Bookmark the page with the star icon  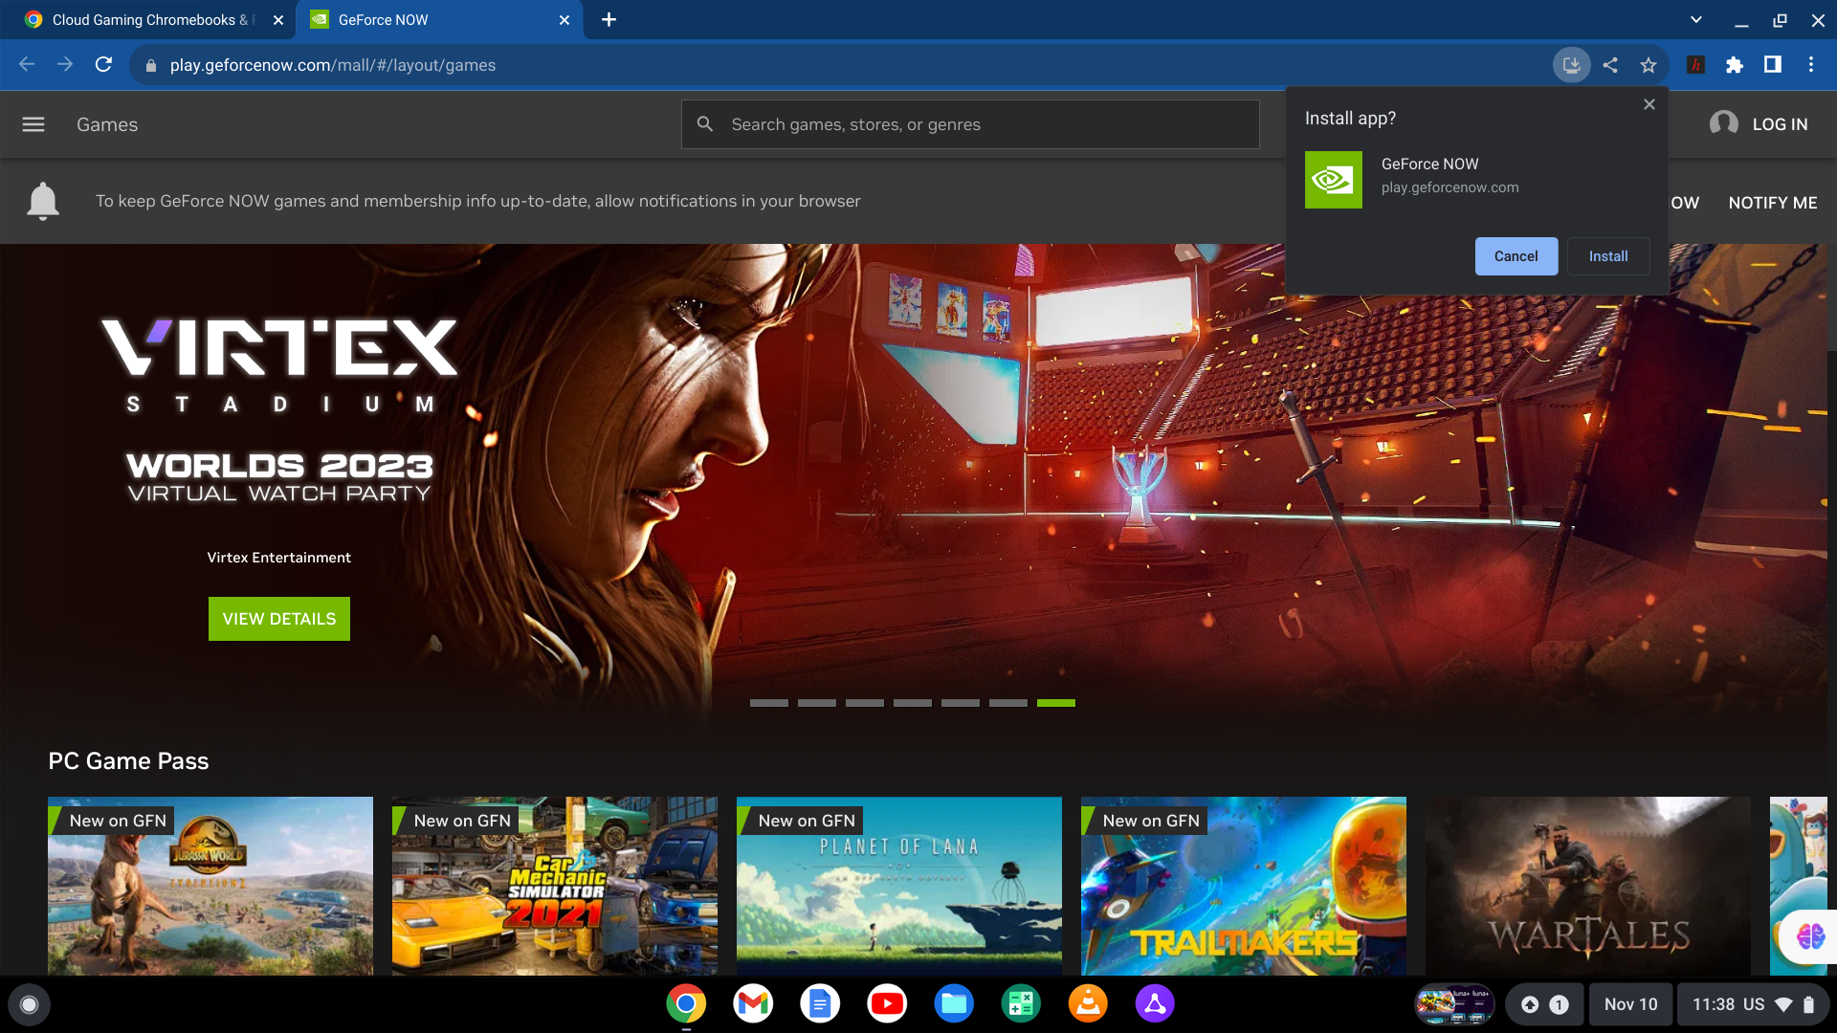point(1649,64)
